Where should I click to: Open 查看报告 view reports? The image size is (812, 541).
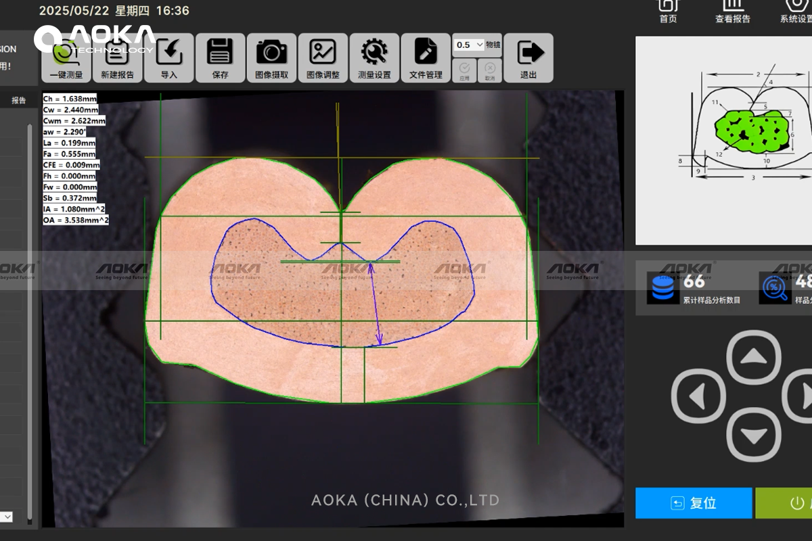[x=733, y=11]
